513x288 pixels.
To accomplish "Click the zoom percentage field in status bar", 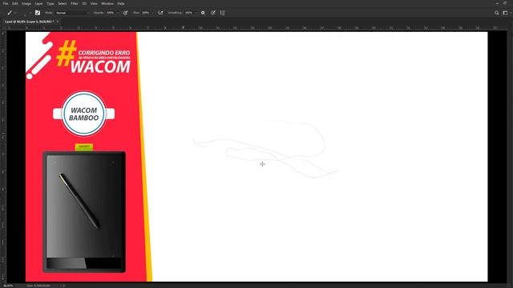I will click(x=8, y=286).
